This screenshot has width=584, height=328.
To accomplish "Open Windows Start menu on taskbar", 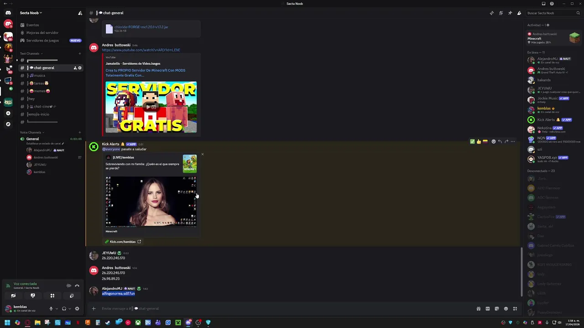I will click(7, 323).
